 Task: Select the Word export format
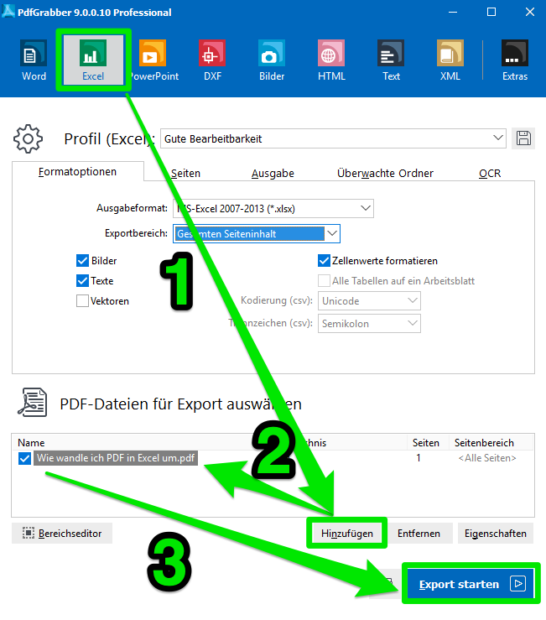coord(34,60)
